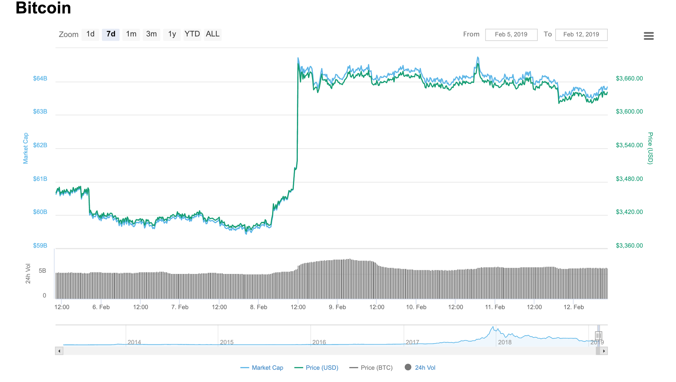This screenshot has width=676, height=382.
Task: Edit the To date field Feb 12, 2019
Action: click(x=581, y=35)
